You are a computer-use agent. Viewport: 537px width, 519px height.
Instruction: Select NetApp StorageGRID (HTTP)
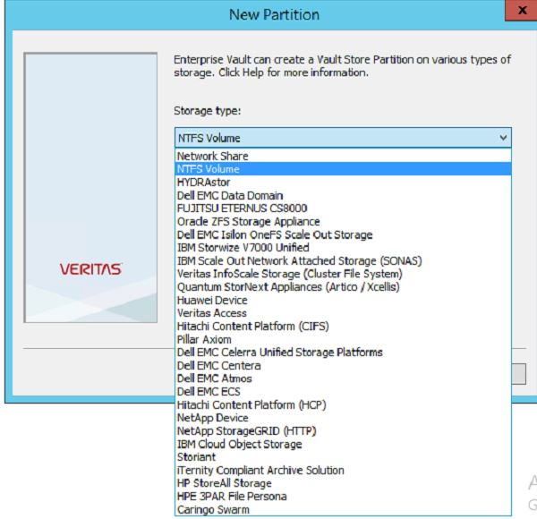click(x=246, y=431)
